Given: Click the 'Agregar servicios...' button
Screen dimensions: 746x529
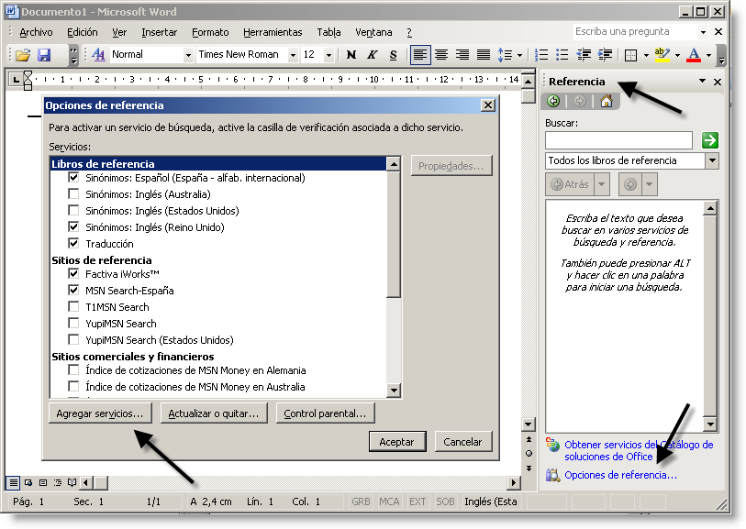Looking at the screenshot, I should pos(99,413).
